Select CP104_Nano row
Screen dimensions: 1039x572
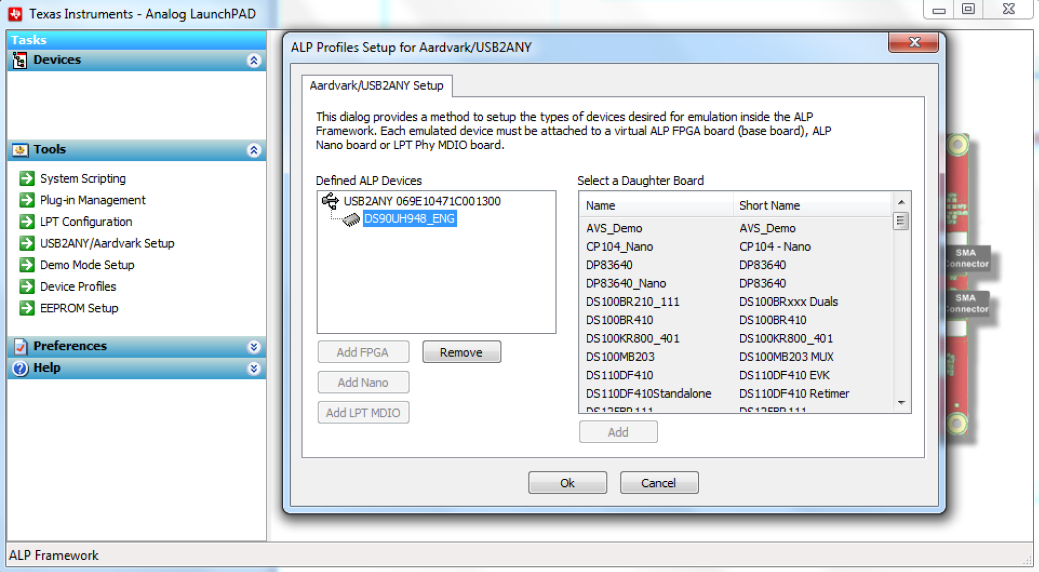click(x=735, y=247)
